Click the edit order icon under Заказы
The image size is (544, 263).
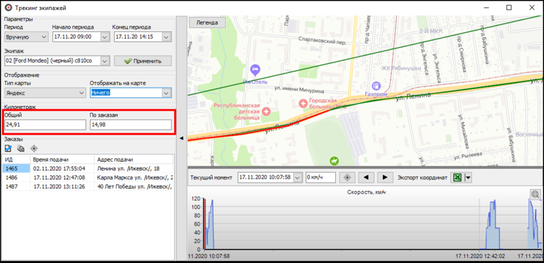point(8,148)
